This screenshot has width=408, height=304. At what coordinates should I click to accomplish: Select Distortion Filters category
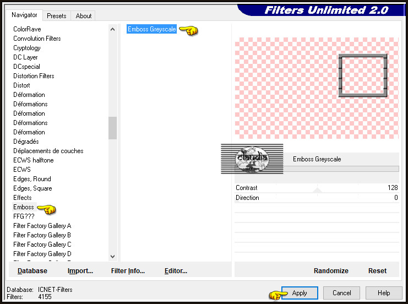[34, 76]
